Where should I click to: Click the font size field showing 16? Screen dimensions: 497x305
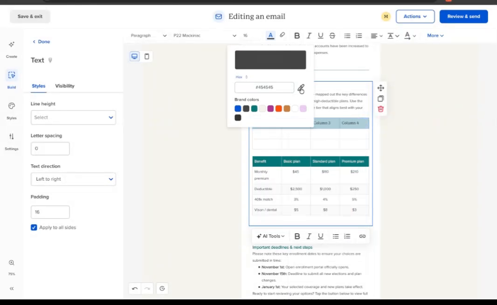(x=250, y=35)
